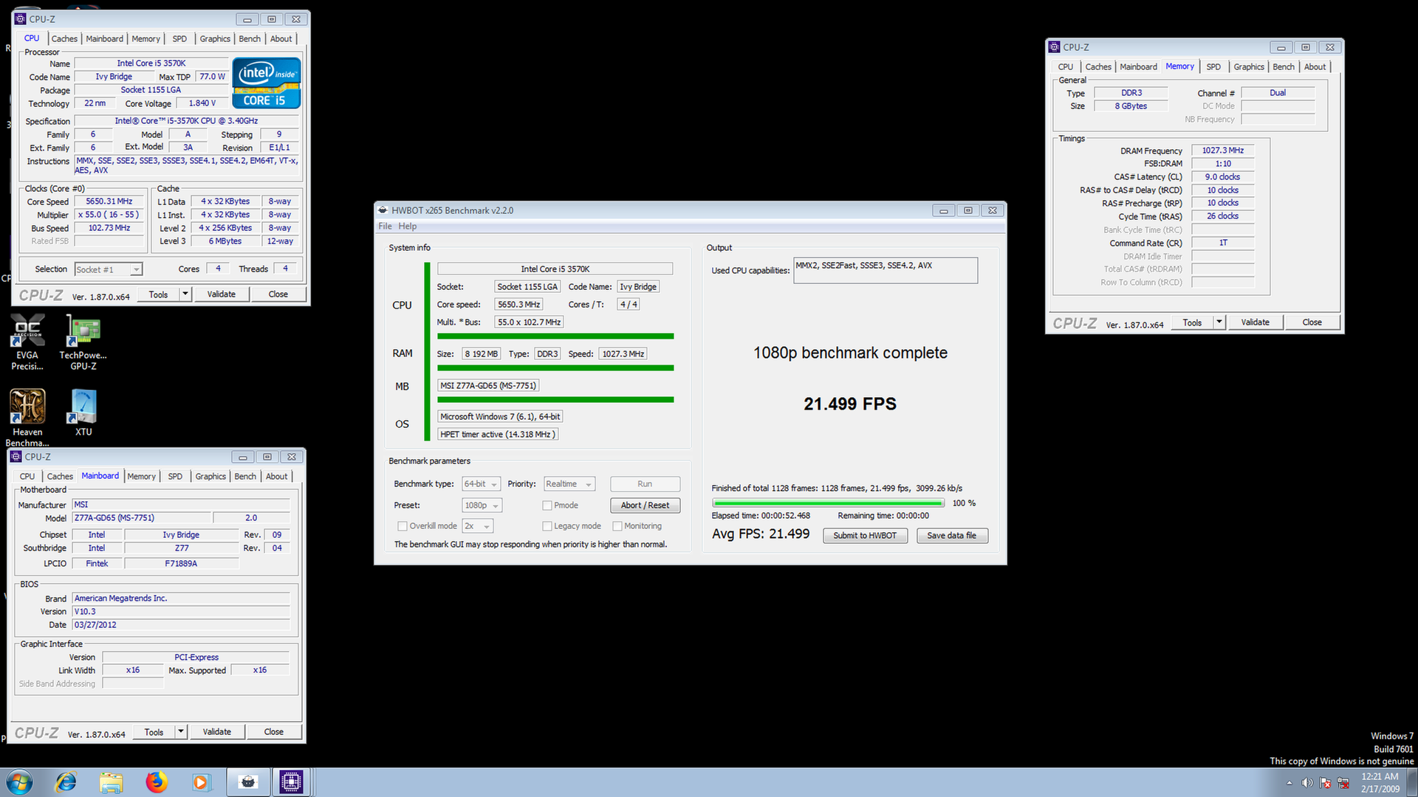This screenshot has width=1418, height=797.
Task: Click Close in CPU-Z Memory window
Action: [x=1312, y=322]
